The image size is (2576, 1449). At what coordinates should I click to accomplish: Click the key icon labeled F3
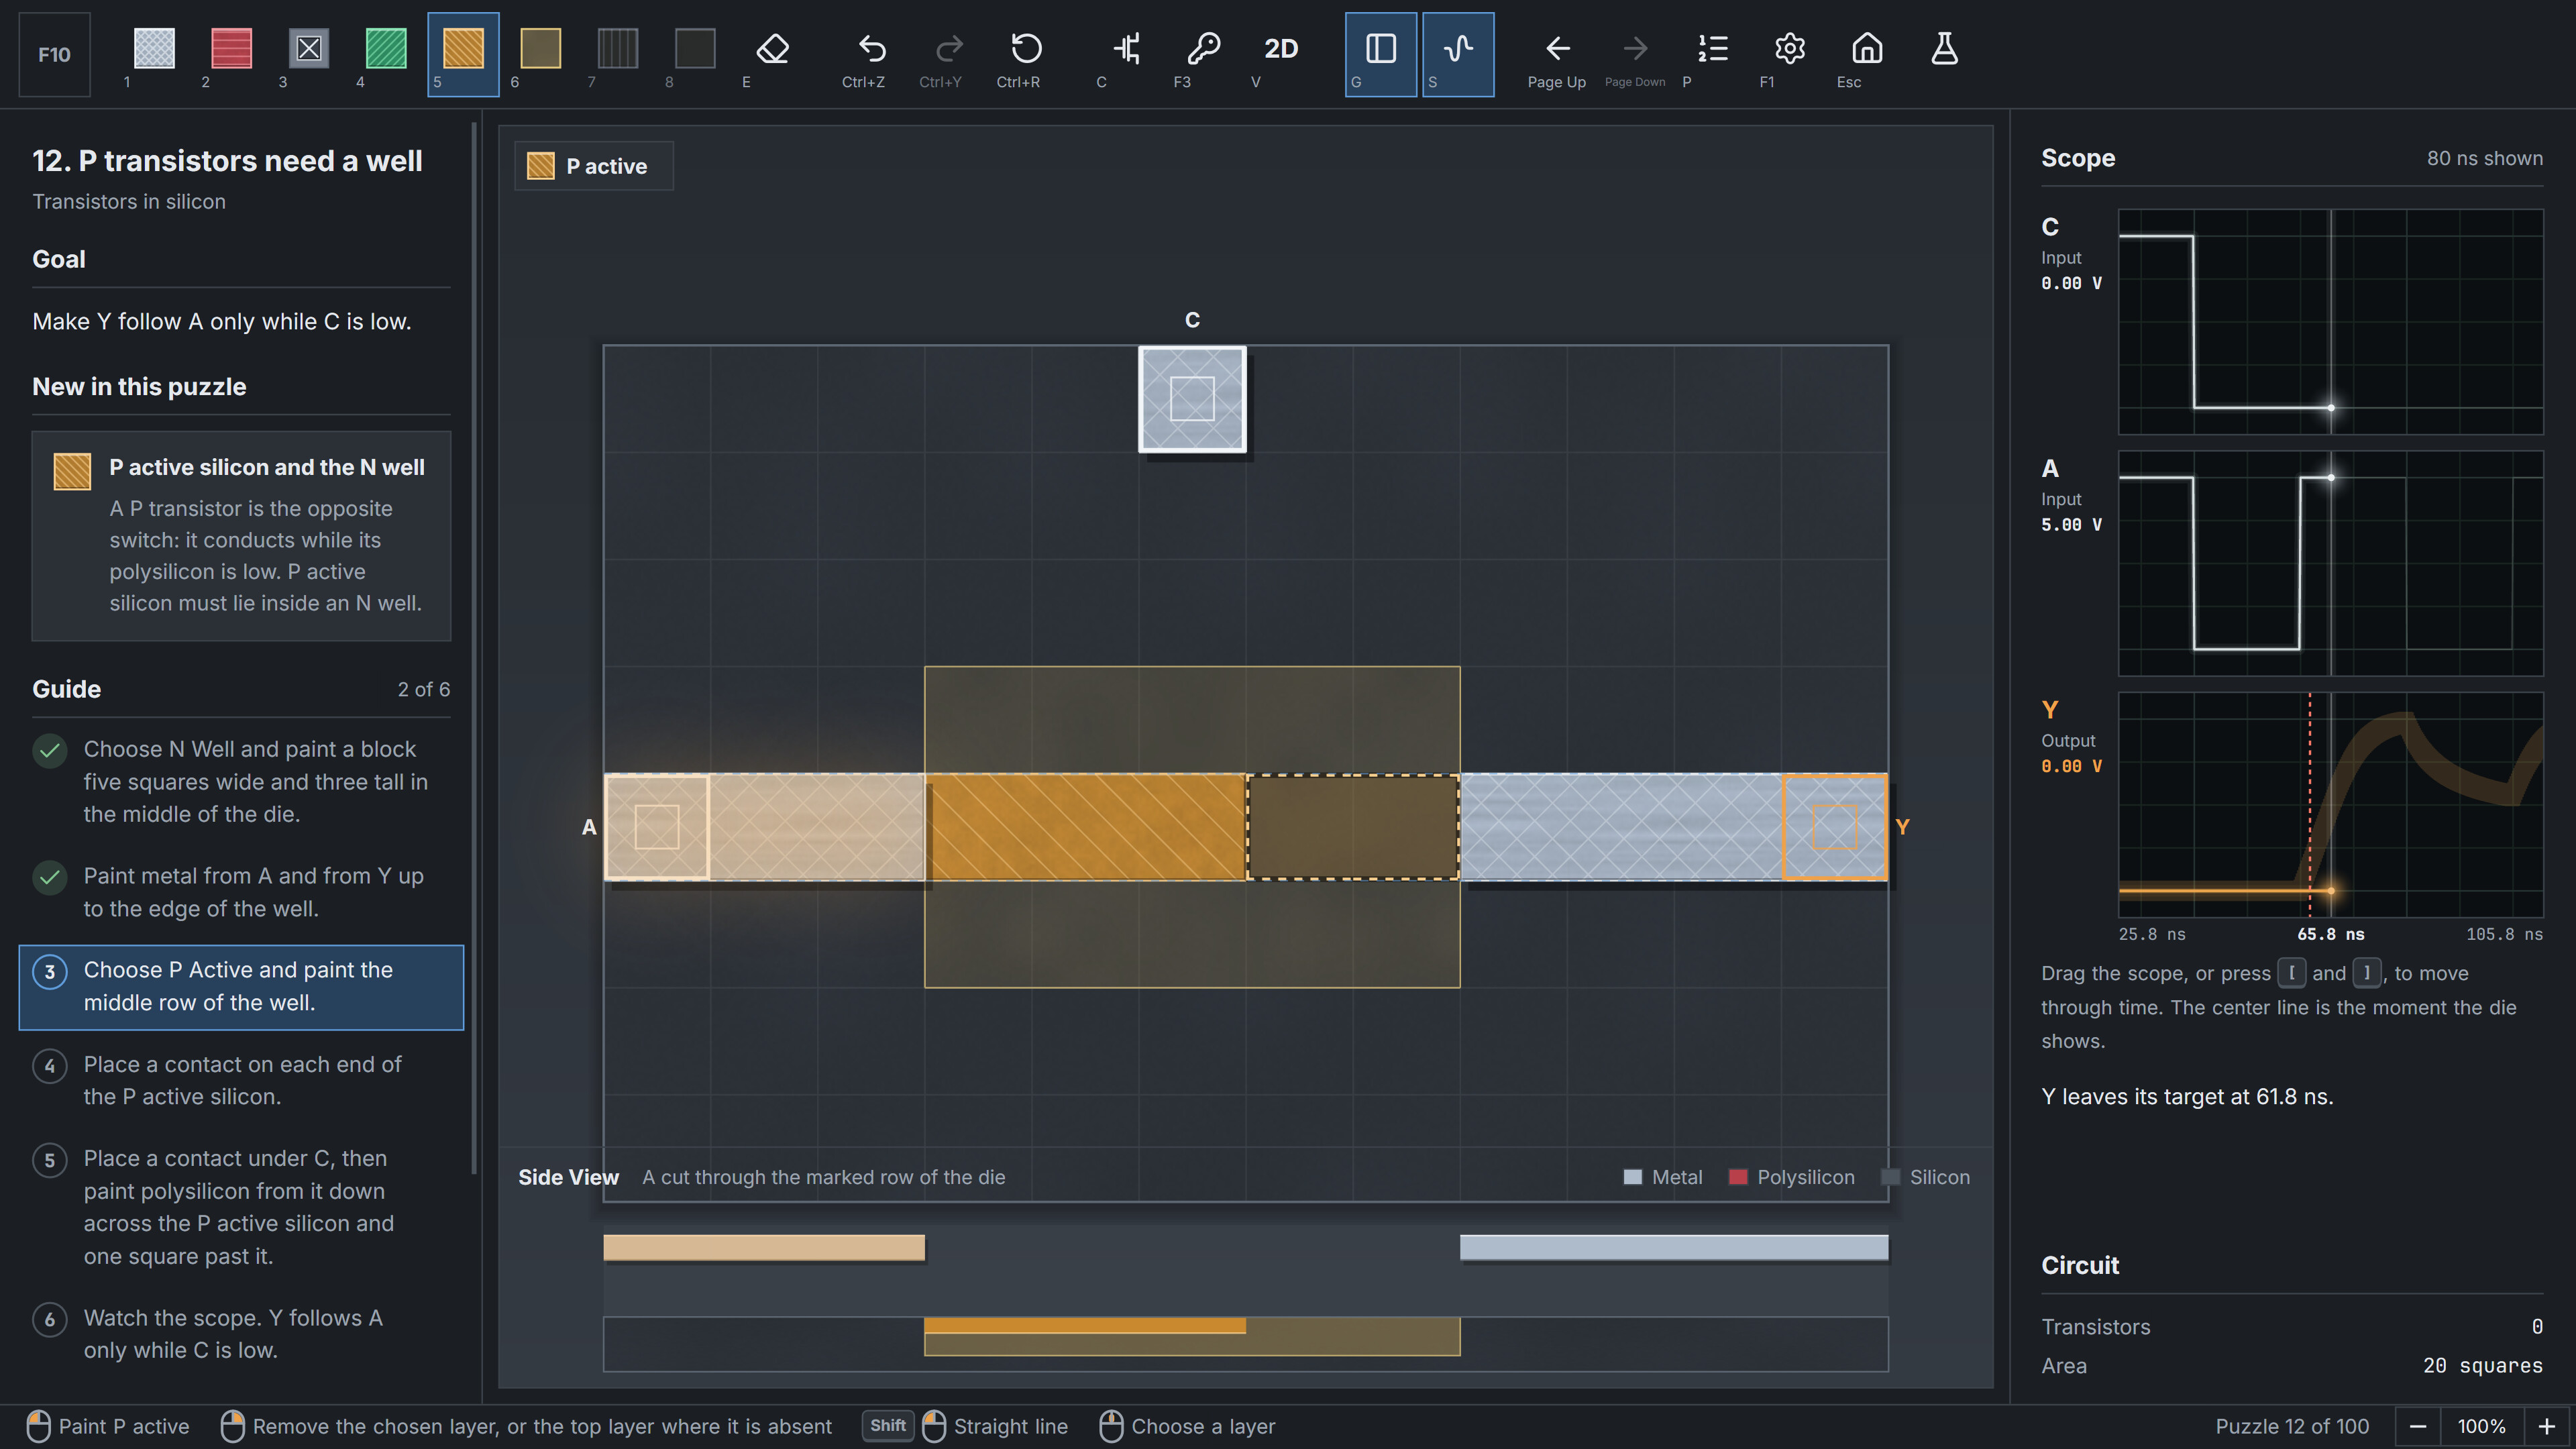1203,54
